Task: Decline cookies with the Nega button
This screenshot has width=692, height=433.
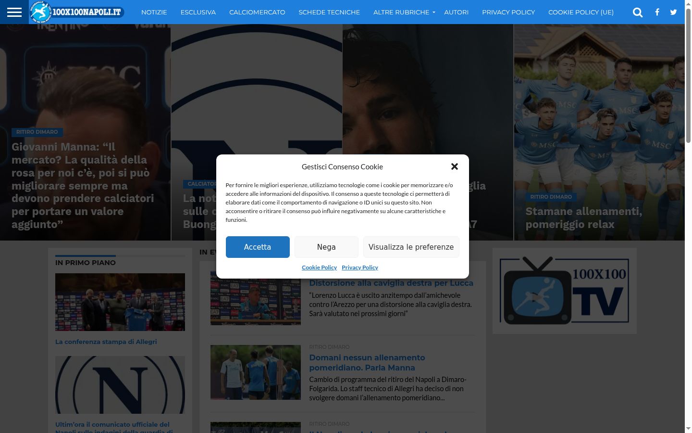Action: click(x=326, y=247)
